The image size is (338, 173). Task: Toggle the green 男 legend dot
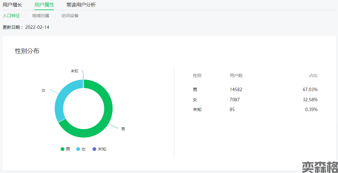coord(63,149)
